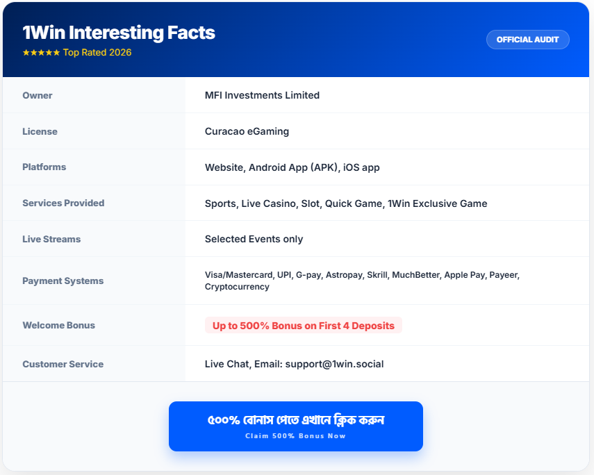The width and height of the screenshot is (594, 475).
Task: Click the Live Streams label
Action: tap(51, 239)
